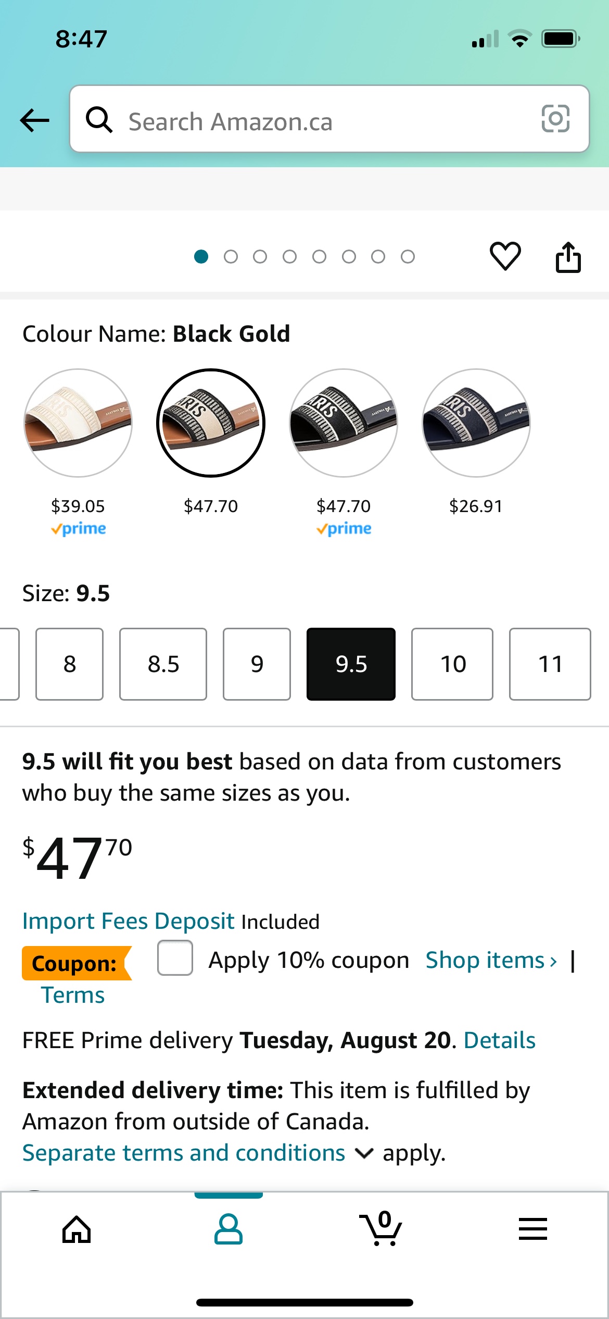This screenshot has height=1319, width=609.
Task: Open Shop items coupon link
Action: (x=491, y=960)
